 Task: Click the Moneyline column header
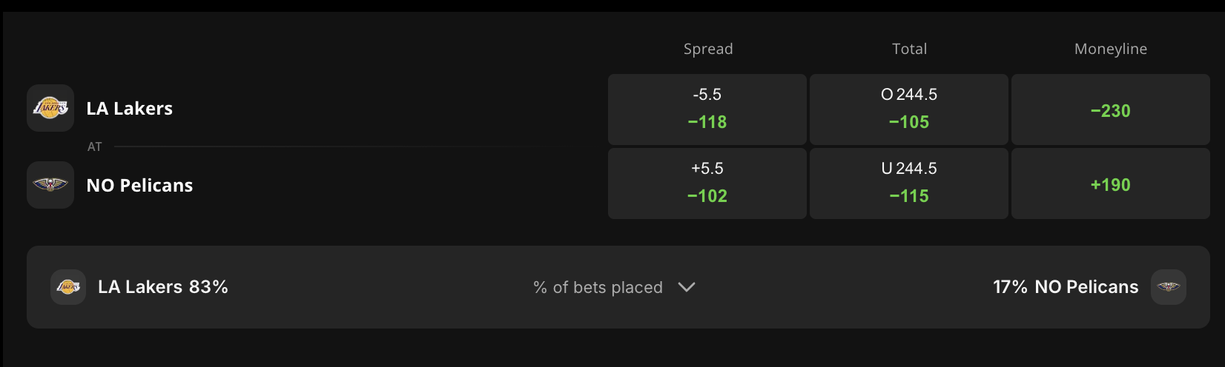(1110, 49)
